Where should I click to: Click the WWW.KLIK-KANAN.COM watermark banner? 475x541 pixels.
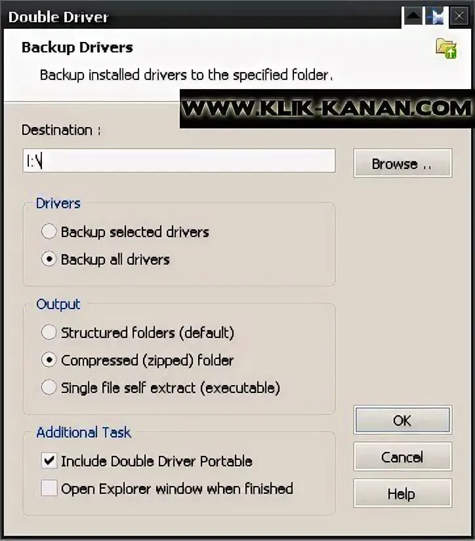327,109
